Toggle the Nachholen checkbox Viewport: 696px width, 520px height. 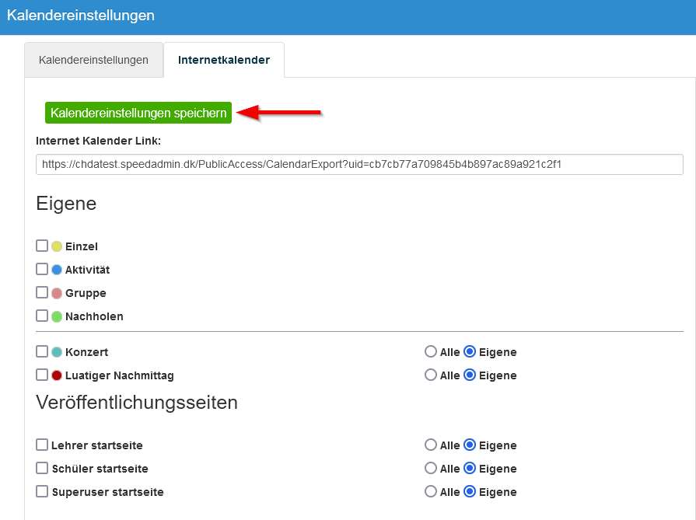point(42,316)
